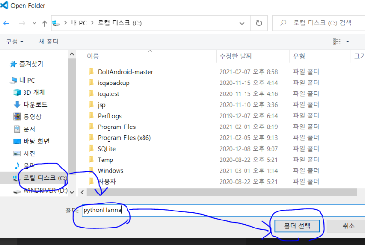Click the search magnifier icon

(x=283, y=23)
